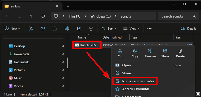This screenshot has height=97, width=201.
Task: Toggle the Details pane button
Action: tap(188, 29)
